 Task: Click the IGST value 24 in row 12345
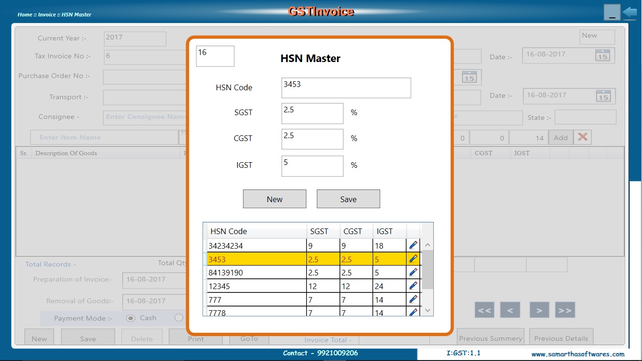(390, 286)
